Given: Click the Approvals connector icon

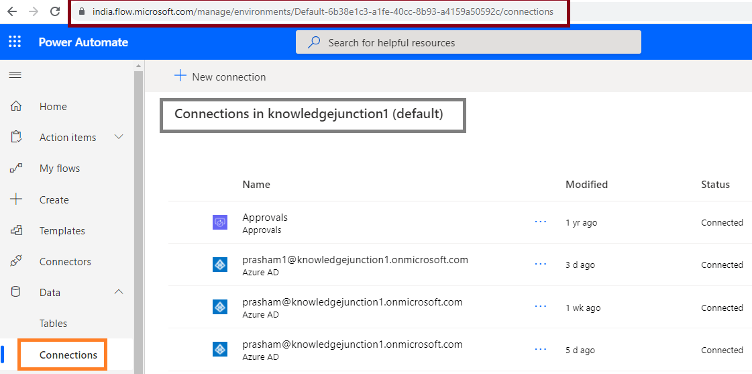Looking at the screenshot, I should (x=219, y=222).
